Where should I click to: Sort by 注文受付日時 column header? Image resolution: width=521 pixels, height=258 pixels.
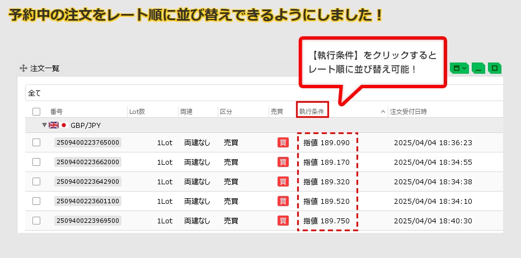click(409, 112)
